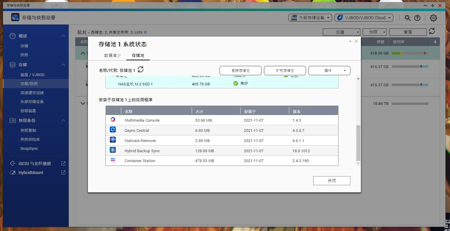450x231 pixels.
Task: Click the 大小 column header
Action: (199, 111)
